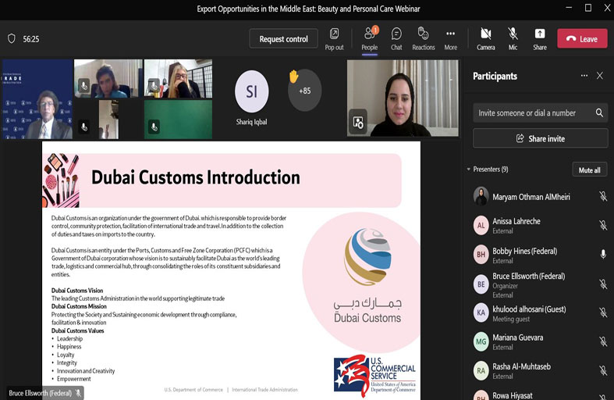Toggle Maryam Othman AlMheiri's microphone
This screenshot has height=400, width=614.
602,197
